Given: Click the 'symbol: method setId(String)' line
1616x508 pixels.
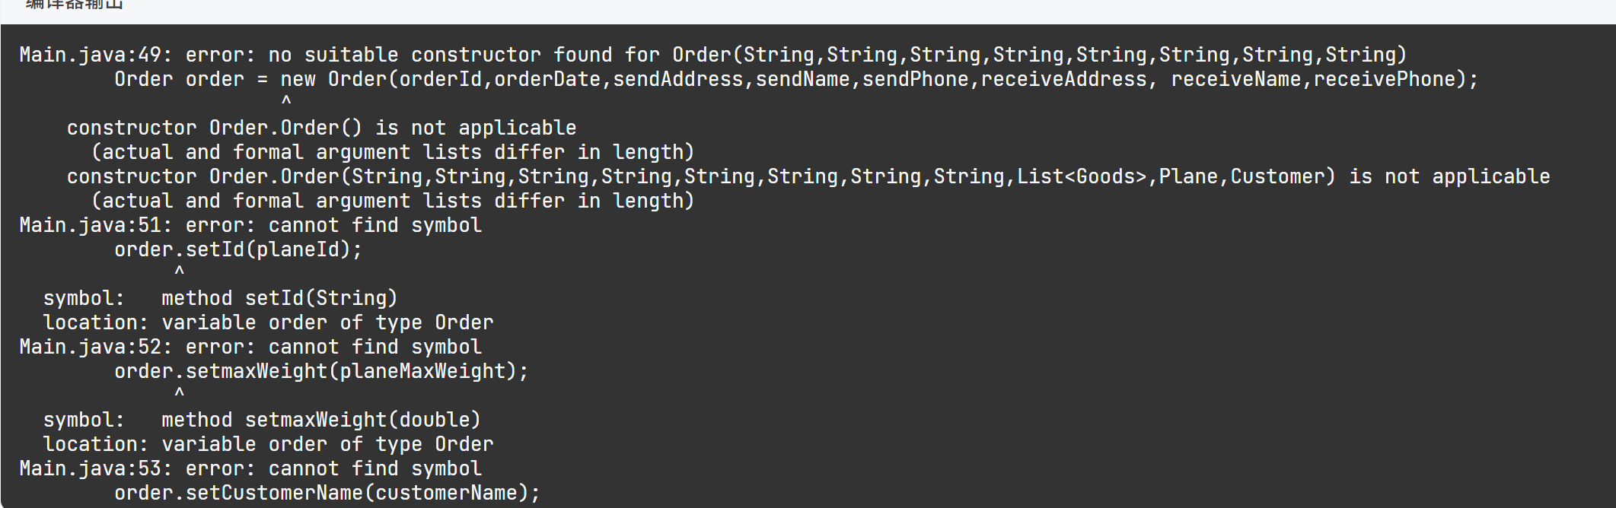Looking at the screenshot, I should [220, 298].
